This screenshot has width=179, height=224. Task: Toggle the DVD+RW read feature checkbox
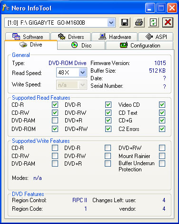[x=108, y=129]
